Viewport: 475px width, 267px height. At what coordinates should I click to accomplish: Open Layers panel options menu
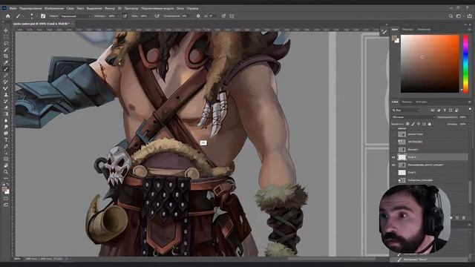pyautogui.click(x=470, y=102)
